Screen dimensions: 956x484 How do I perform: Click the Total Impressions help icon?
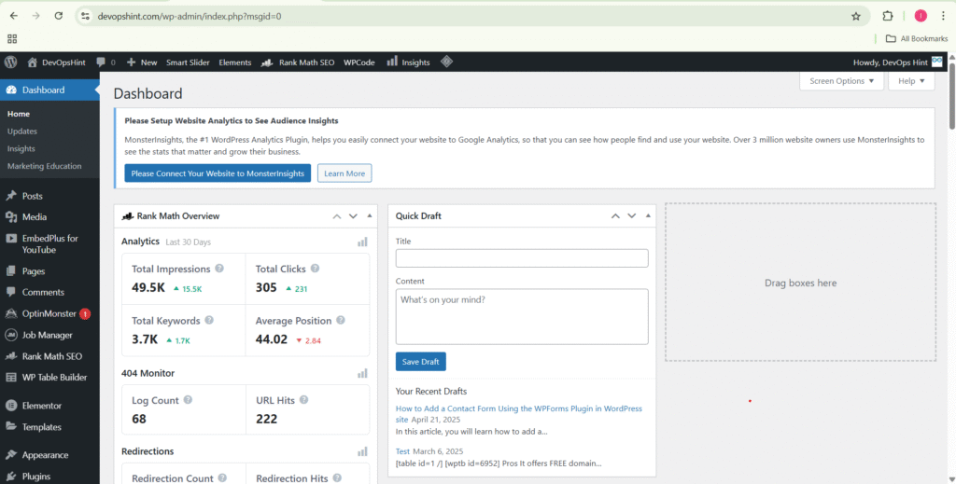[219, 269]
